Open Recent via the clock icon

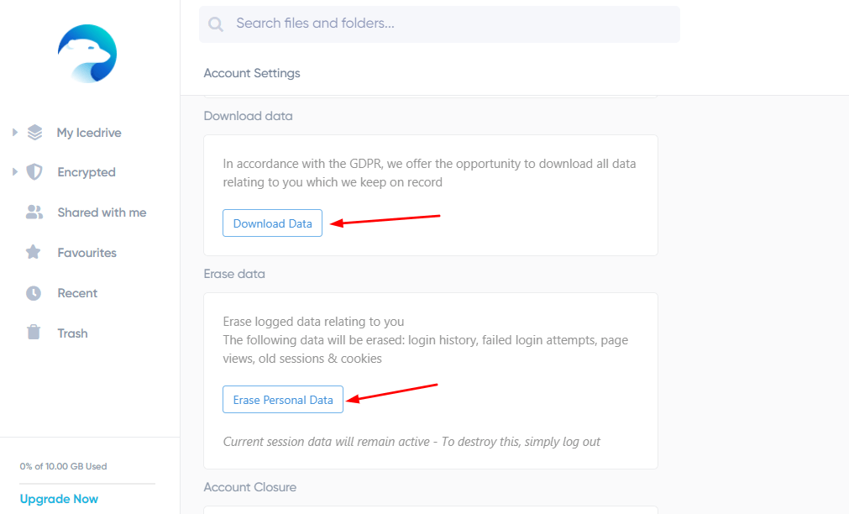point(34,292)
